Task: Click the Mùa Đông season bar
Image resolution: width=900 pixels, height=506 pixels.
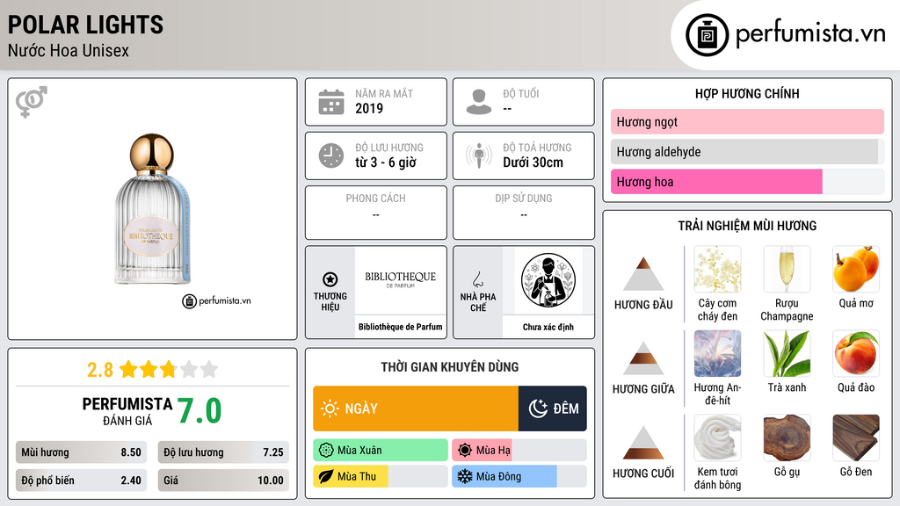Action: click(519, 476)
